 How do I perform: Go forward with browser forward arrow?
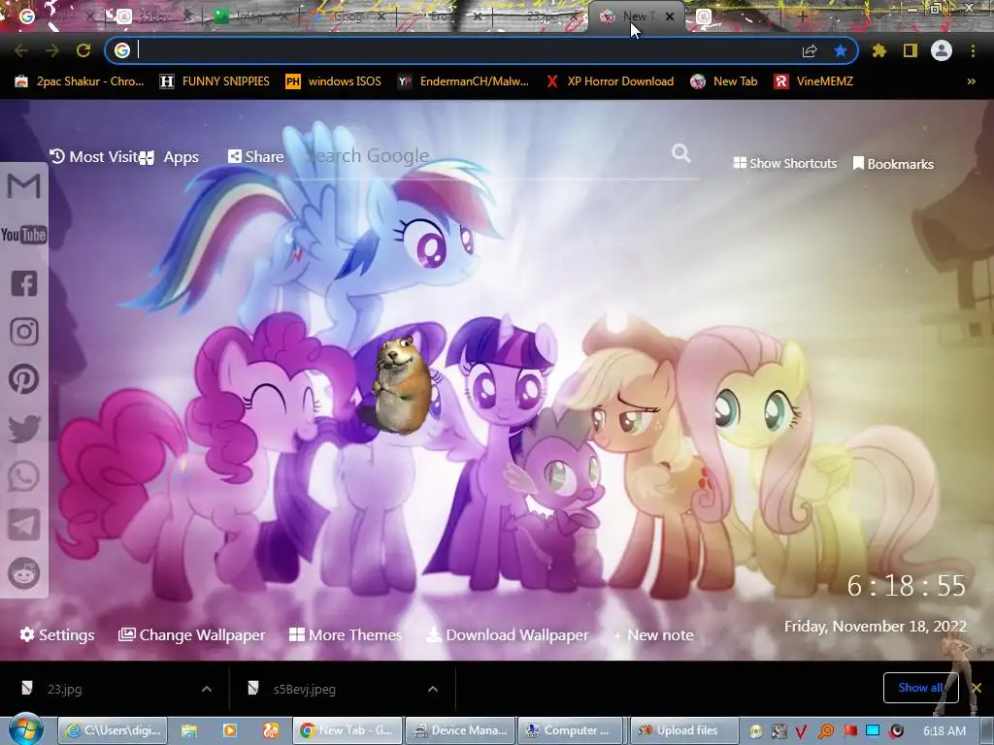[52, 50]
